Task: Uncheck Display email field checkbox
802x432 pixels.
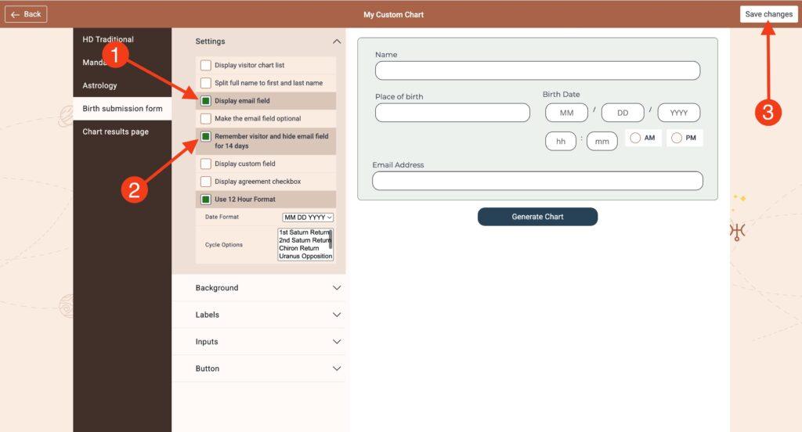Action: [206, 101]
